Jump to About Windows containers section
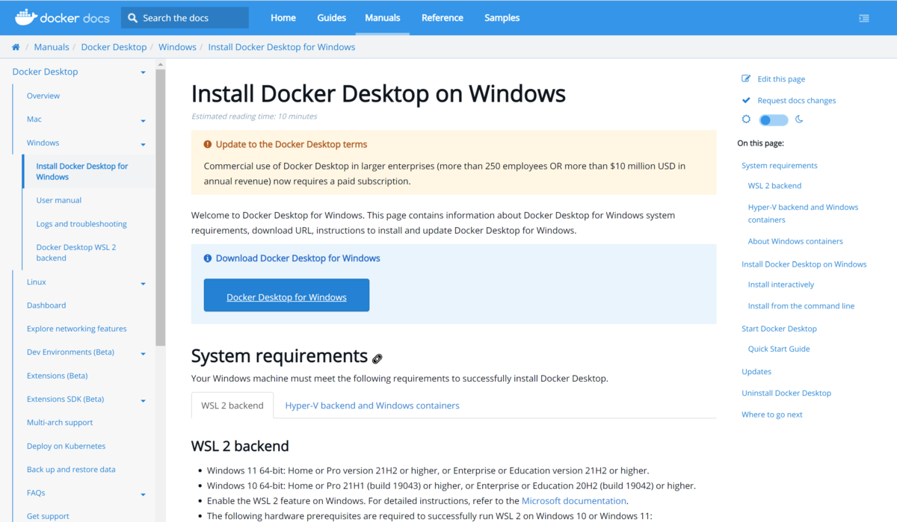This screenshot has width=897, height=522. (795, 241)
